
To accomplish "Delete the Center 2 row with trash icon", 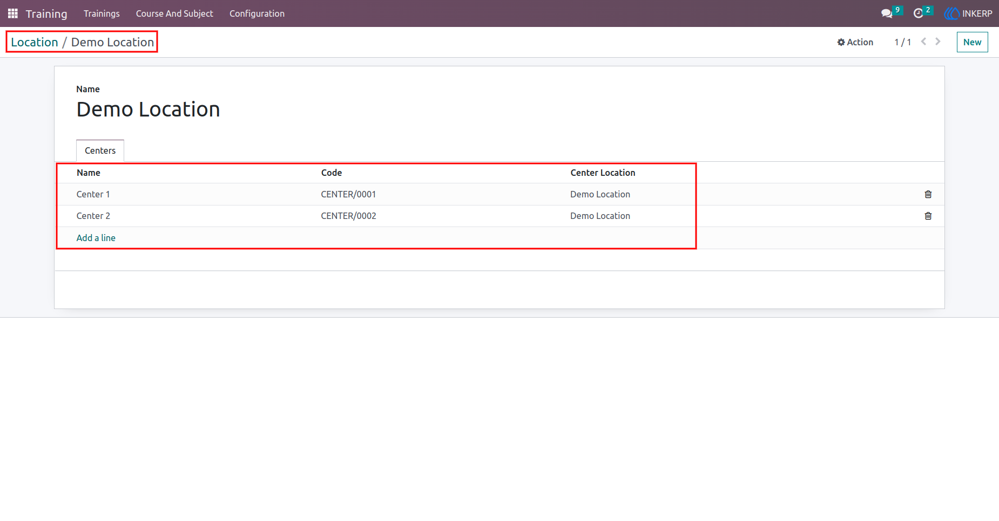I will point(928,216).
